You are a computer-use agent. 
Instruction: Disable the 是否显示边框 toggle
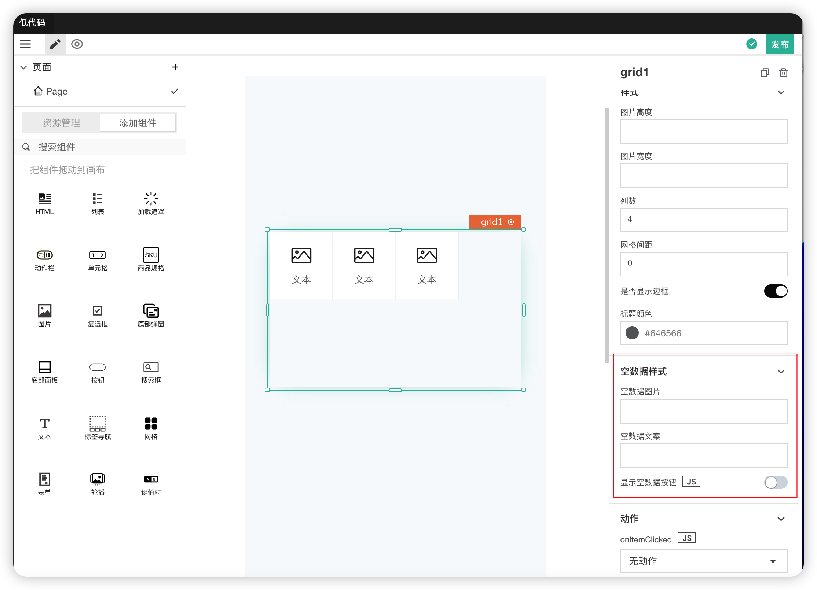[x=775, y=291]
